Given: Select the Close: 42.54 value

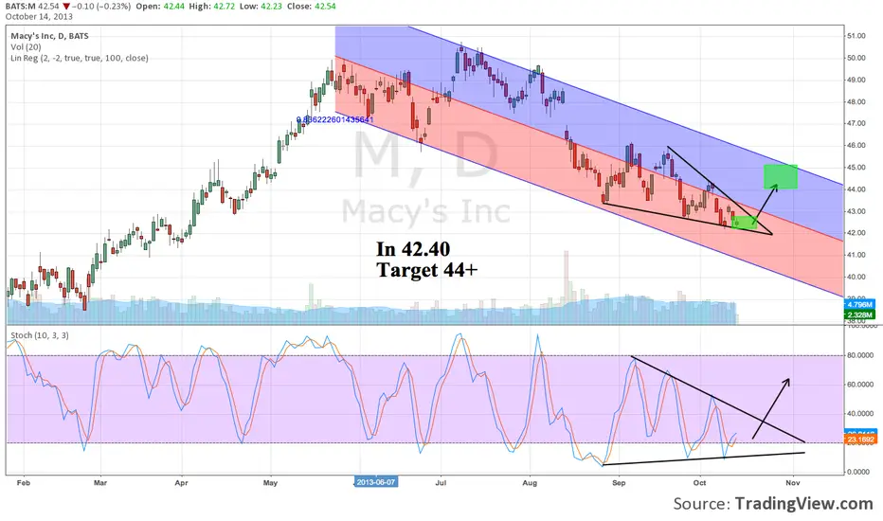Looking at the screenshot, I should pos(311,7).
